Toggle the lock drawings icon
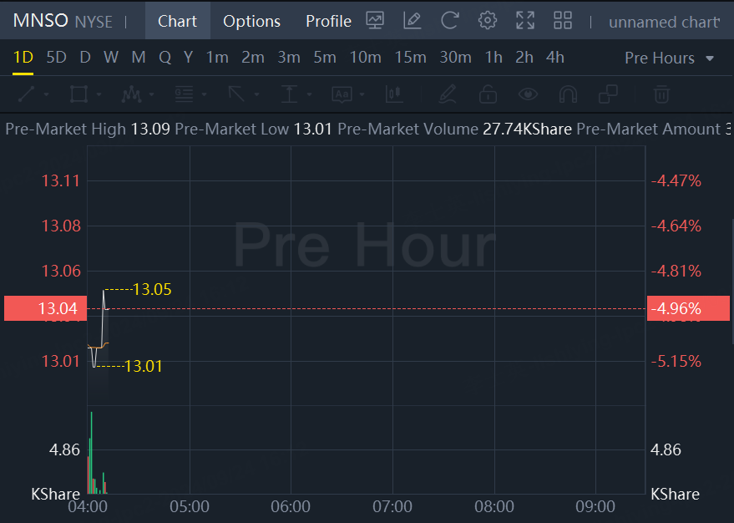This screenshot has height=523, width=734. (x=488, y=94)
